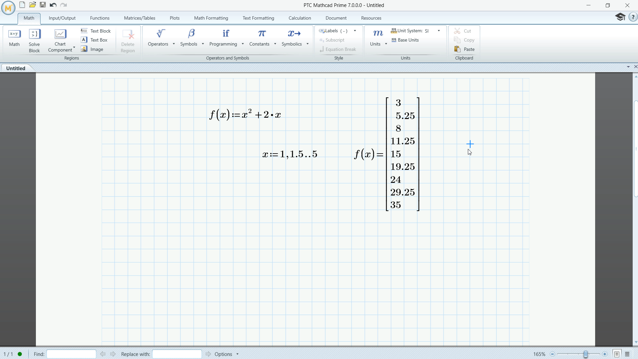Click the Replace with input field
This screenshot has width=638, height=359.
[177, 354]
